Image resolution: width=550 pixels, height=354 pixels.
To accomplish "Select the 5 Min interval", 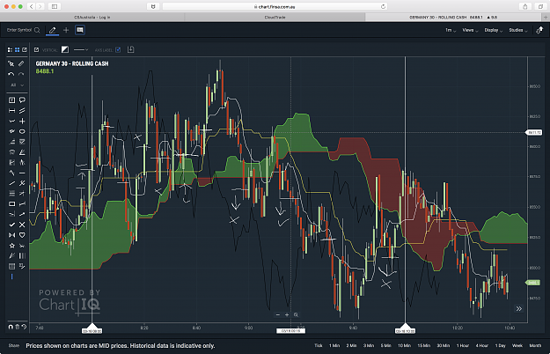I will [x=385, y=345].
